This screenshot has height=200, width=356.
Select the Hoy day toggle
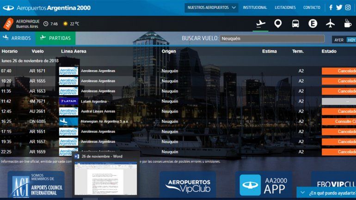tap(351, 40)
